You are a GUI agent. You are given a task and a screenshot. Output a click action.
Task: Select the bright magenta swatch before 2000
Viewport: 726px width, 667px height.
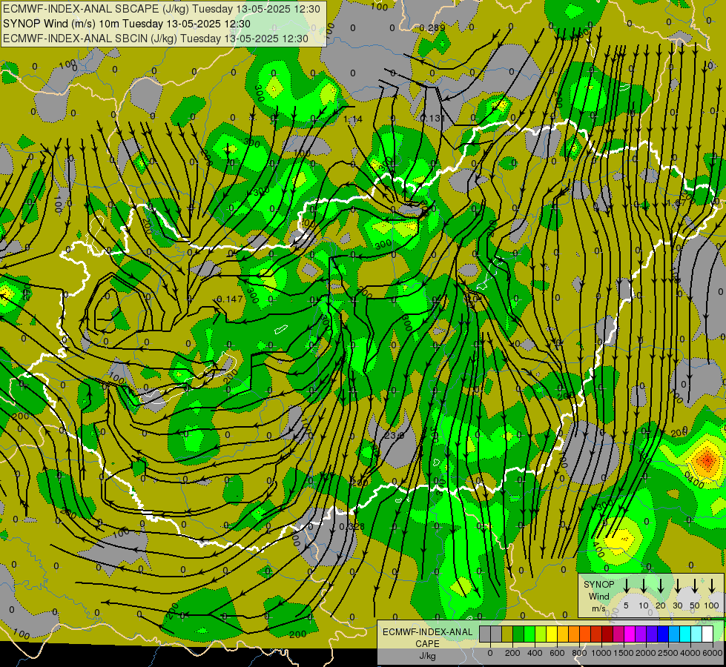click(630, 634)
